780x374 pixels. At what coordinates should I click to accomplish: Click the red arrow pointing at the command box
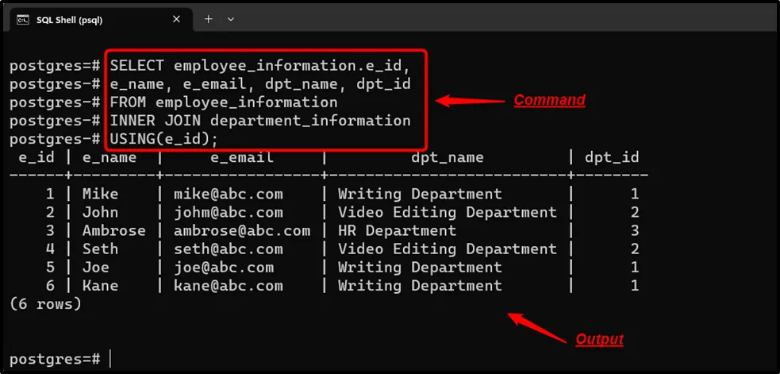(x=468, y=101)
